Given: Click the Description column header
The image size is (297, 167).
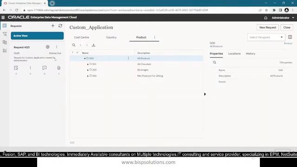Looking at the screenshot, I should (143, 53).
